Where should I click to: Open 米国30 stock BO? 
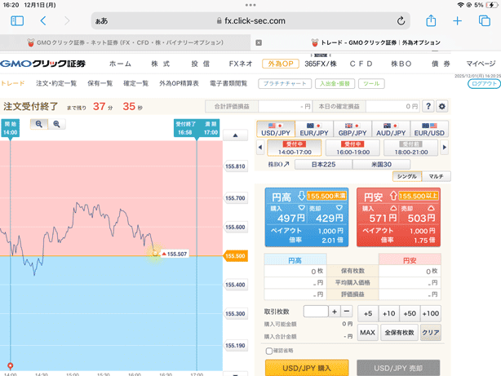(381, 165)
